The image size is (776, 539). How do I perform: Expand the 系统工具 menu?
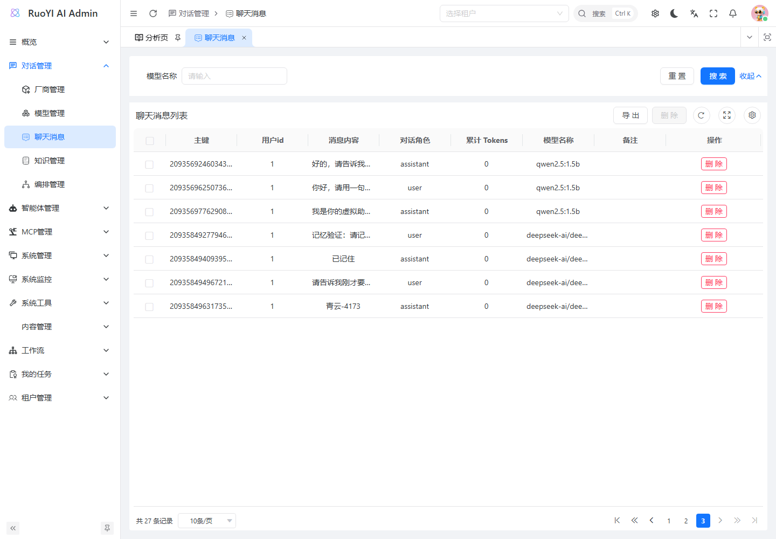coord(60,303)
